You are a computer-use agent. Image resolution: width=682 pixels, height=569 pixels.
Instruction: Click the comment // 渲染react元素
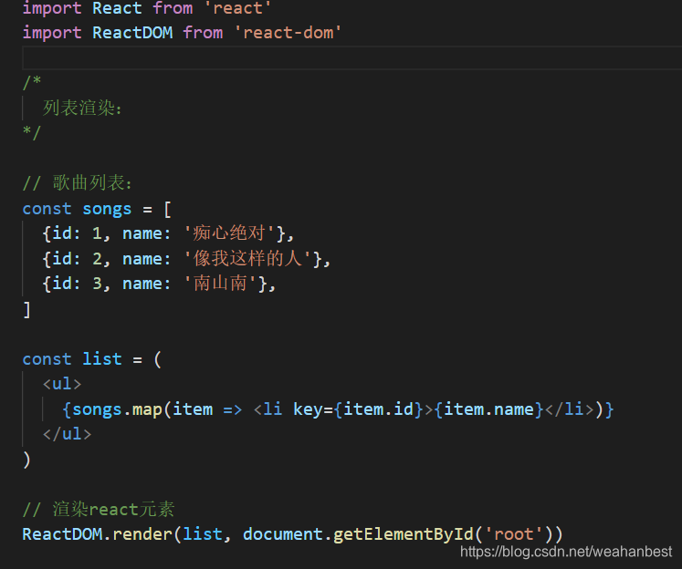tap(99, 509)
